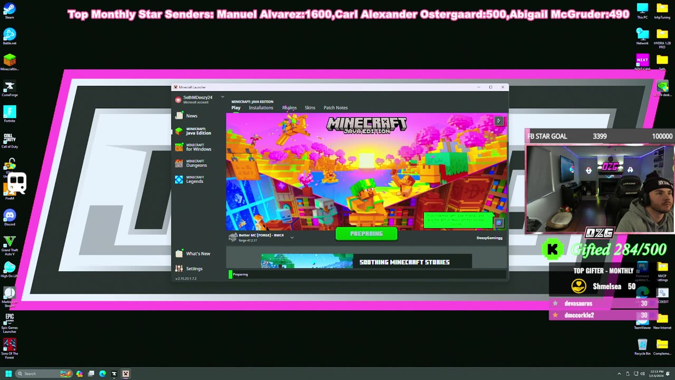Expand the SethMDeezy24 account menu
This screenshot has height=380, width=675.
[223, 97]
